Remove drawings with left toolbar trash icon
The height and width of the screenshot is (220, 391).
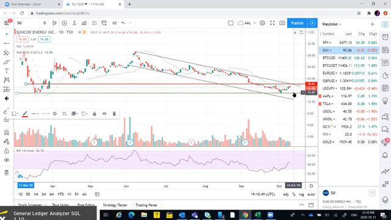point(7,172)
